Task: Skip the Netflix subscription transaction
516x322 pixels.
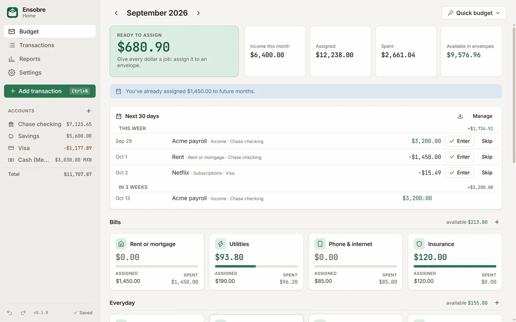Action: click(x=487, y=173)
